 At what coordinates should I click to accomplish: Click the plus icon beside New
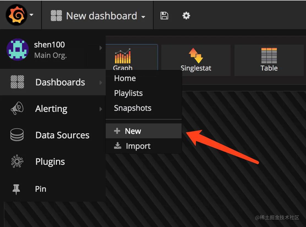(117, 131)
